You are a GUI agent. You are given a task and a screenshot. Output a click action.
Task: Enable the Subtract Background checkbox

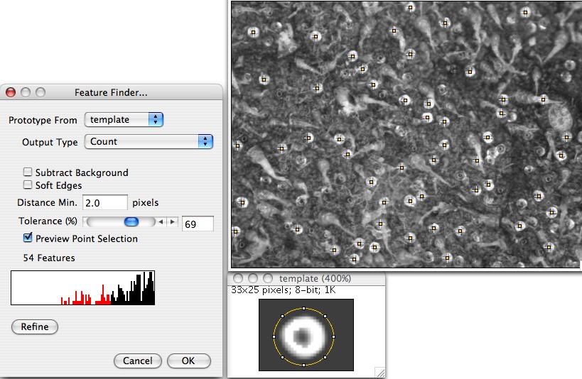tap(28, 172)
